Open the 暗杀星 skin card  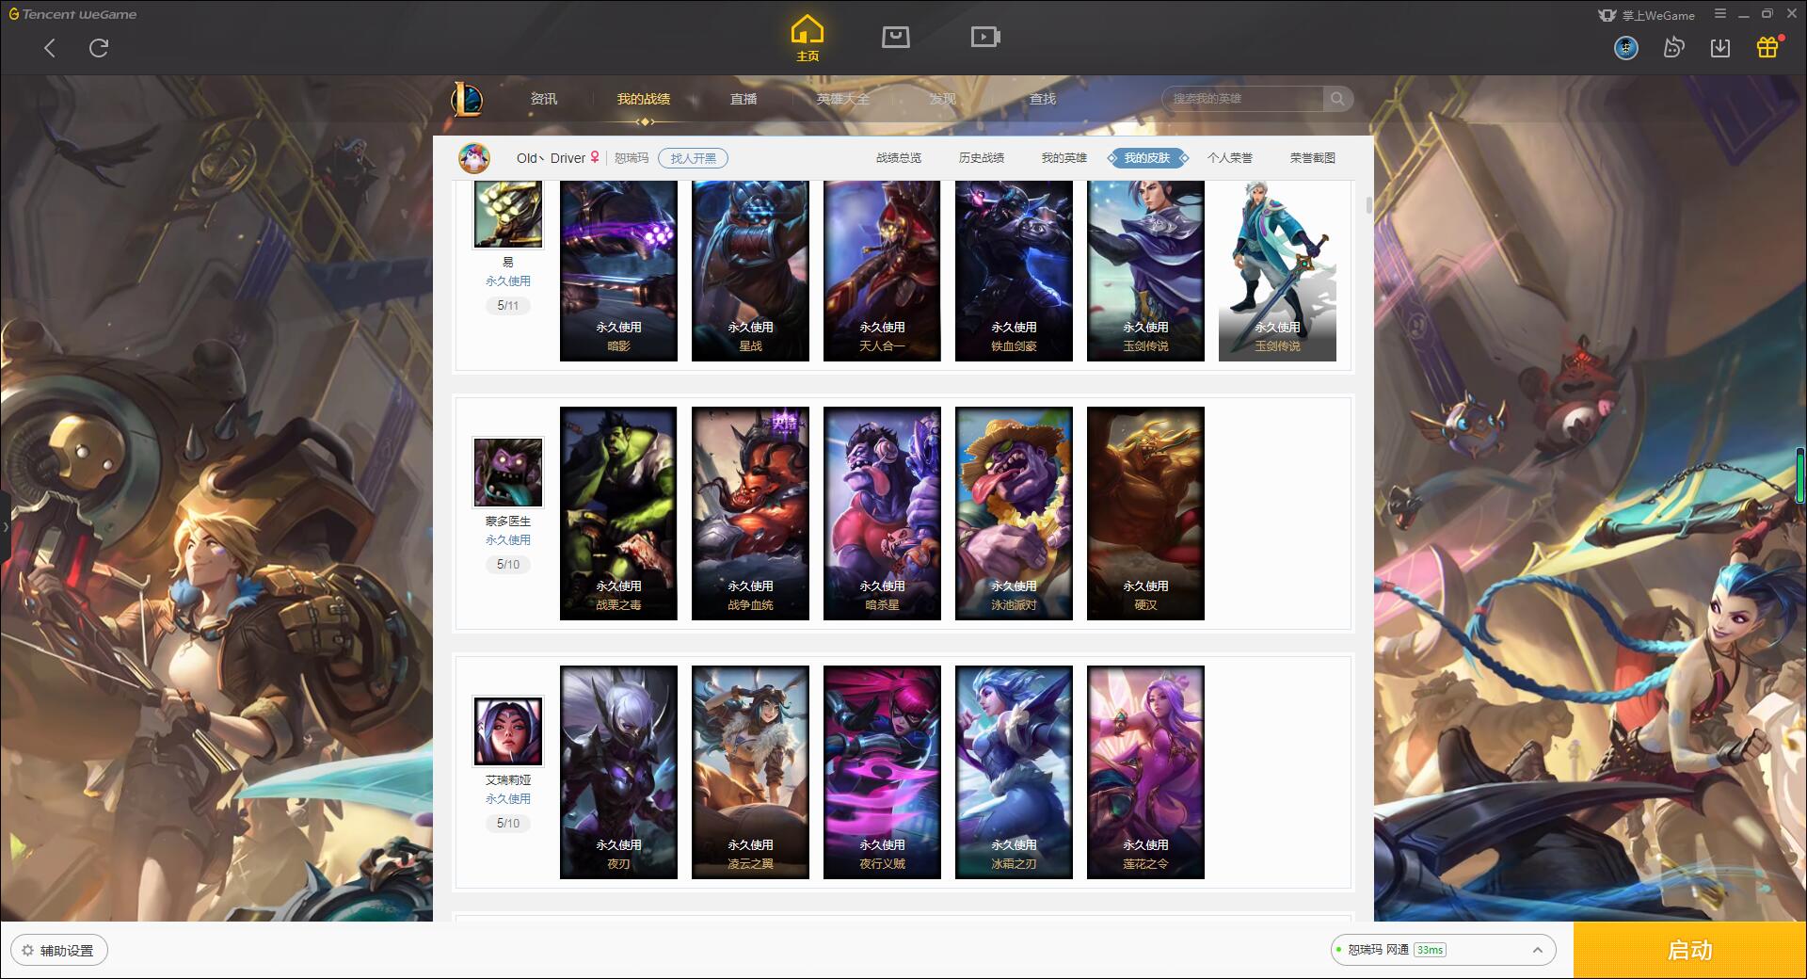[x=882, y=514]
